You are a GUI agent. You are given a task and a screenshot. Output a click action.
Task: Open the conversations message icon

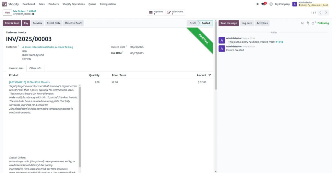[263, 4]
